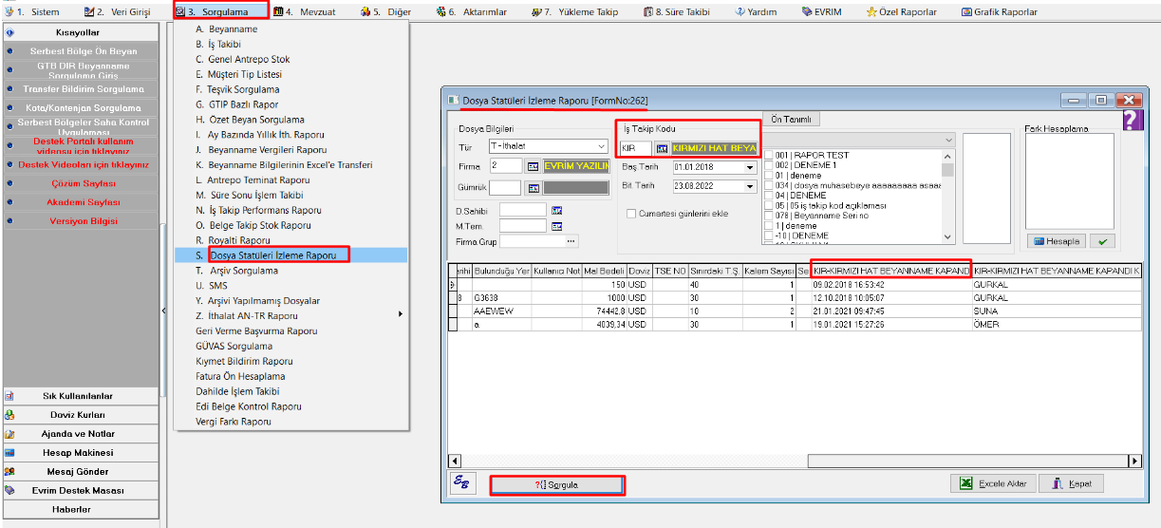Open the Tür dropdown showing T-İthalat
The width and height of the screenshot is (1161, 528).
602,146
